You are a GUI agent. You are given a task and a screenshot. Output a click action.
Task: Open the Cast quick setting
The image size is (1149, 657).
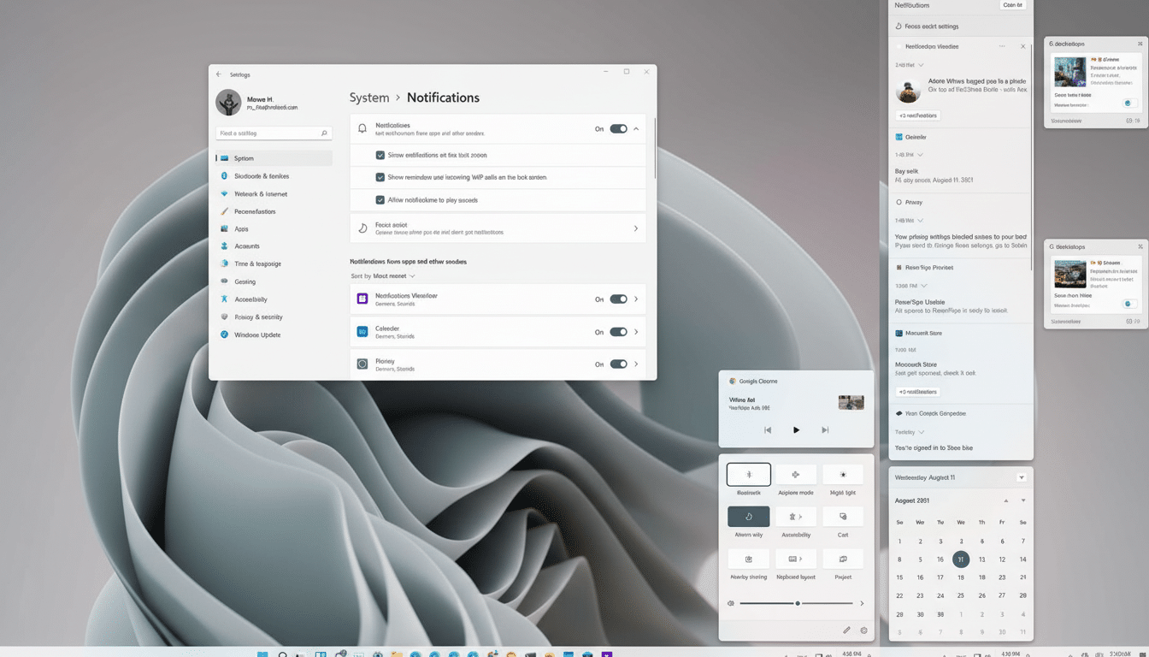(843, 516)
